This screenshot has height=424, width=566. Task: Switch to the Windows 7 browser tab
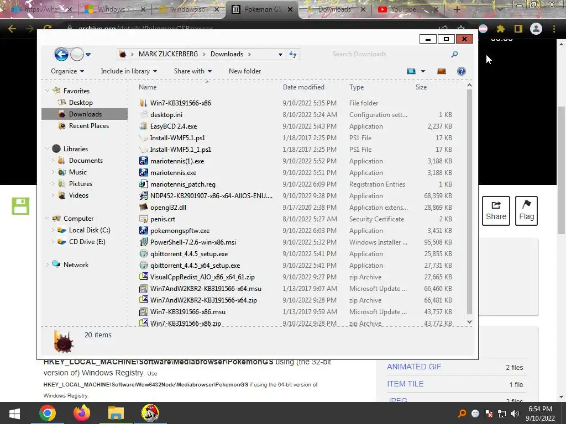114,9
